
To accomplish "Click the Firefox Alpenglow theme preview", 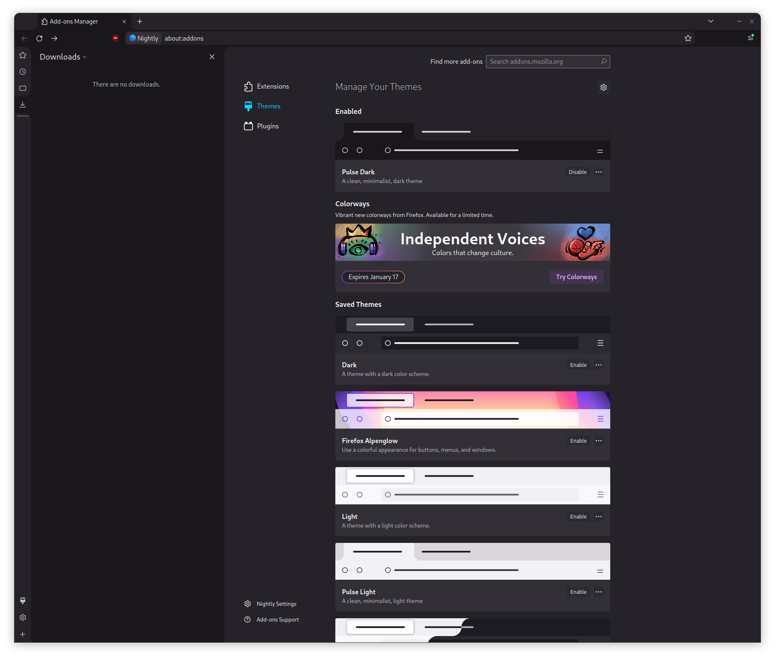I will [472, 410].
